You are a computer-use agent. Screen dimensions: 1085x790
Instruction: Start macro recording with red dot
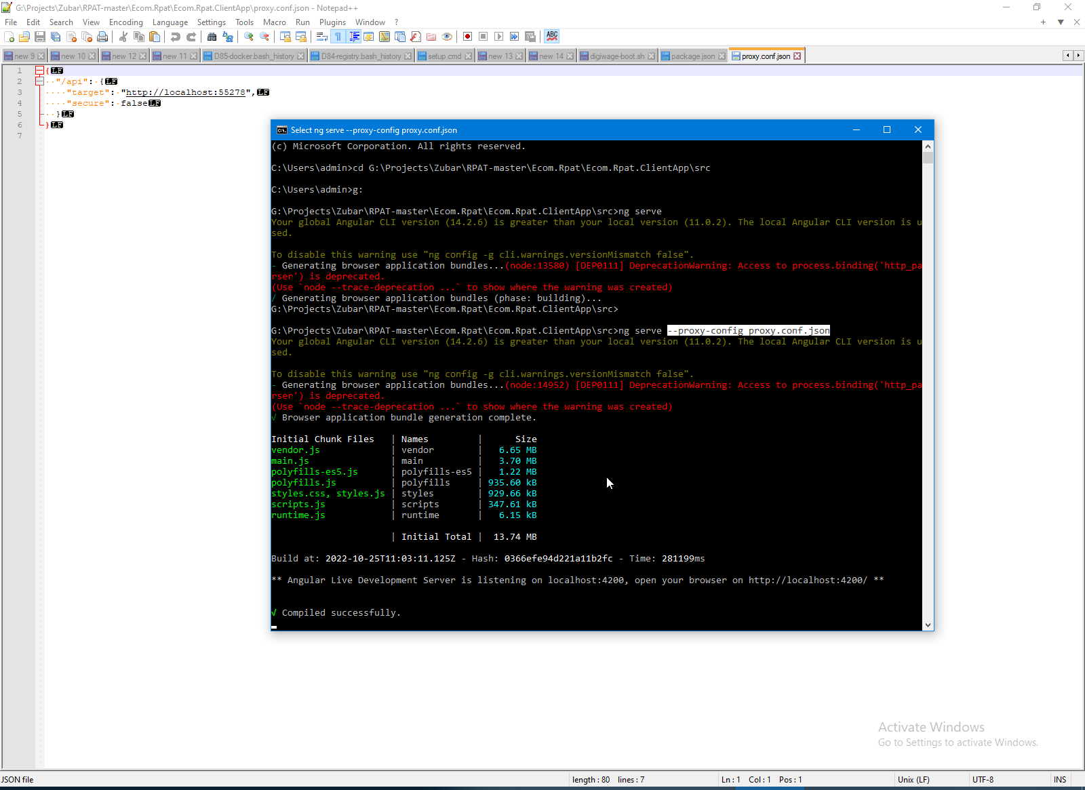point(468,37)
